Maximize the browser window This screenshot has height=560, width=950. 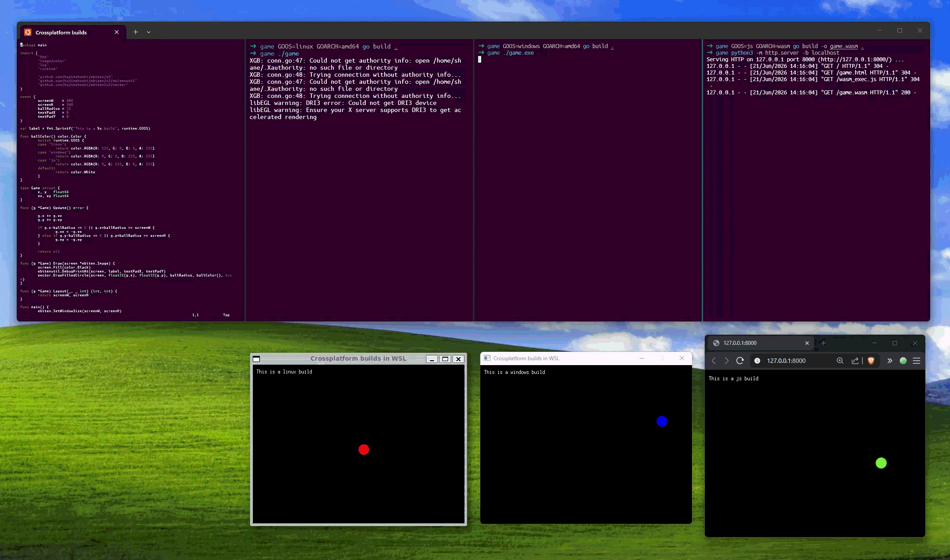click(x=895, y=343)
